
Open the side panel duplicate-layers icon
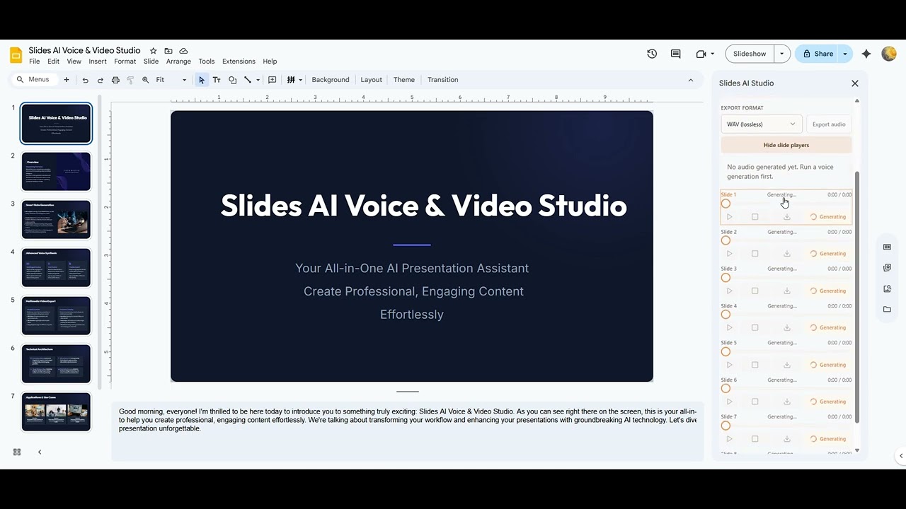(887, 268)
